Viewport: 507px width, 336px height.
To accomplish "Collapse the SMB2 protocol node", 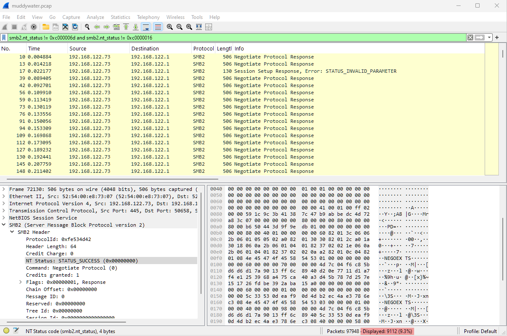I will (4, 225).
